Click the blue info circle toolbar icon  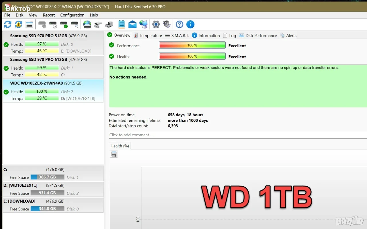190,24
